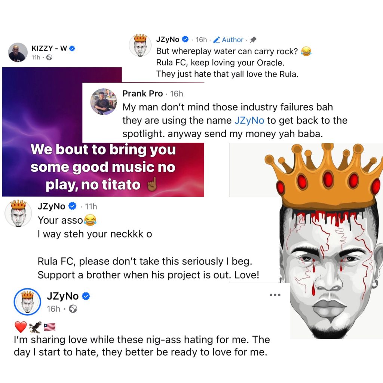Click verified badge on JZyNo's pinned comment
This screenshot has height=383, width=383.
tap(186, 39)
